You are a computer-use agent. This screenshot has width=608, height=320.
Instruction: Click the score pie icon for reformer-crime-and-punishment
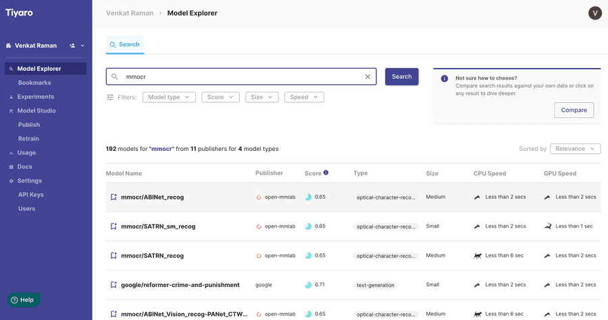click(x=308, y=285)
